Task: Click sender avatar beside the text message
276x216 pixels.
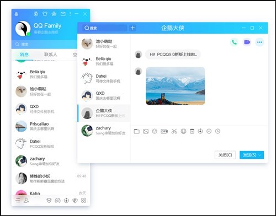Action: (x=139, y=55)
